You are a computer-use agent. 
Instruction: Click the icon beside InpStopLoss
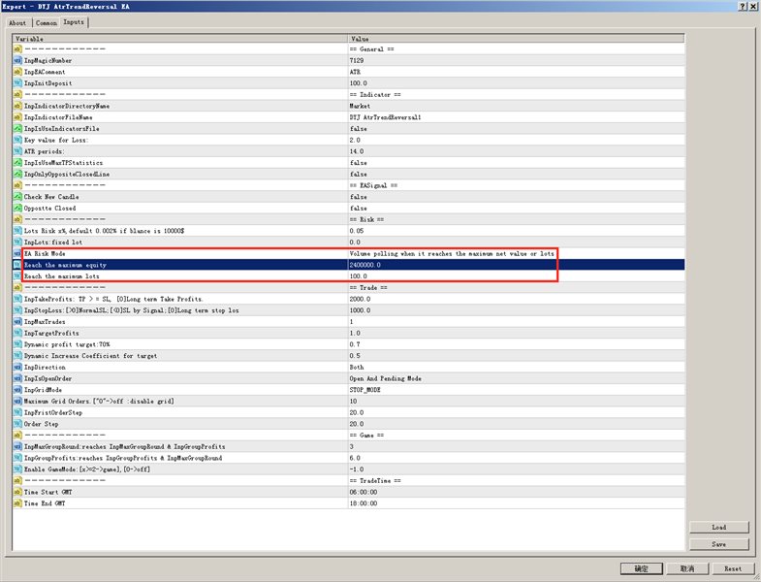17,310
